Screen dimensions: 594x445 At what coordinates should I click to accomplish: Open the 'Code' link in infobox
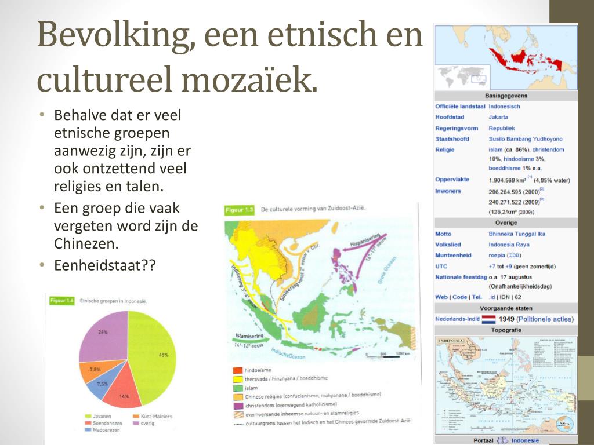point(459,297)
